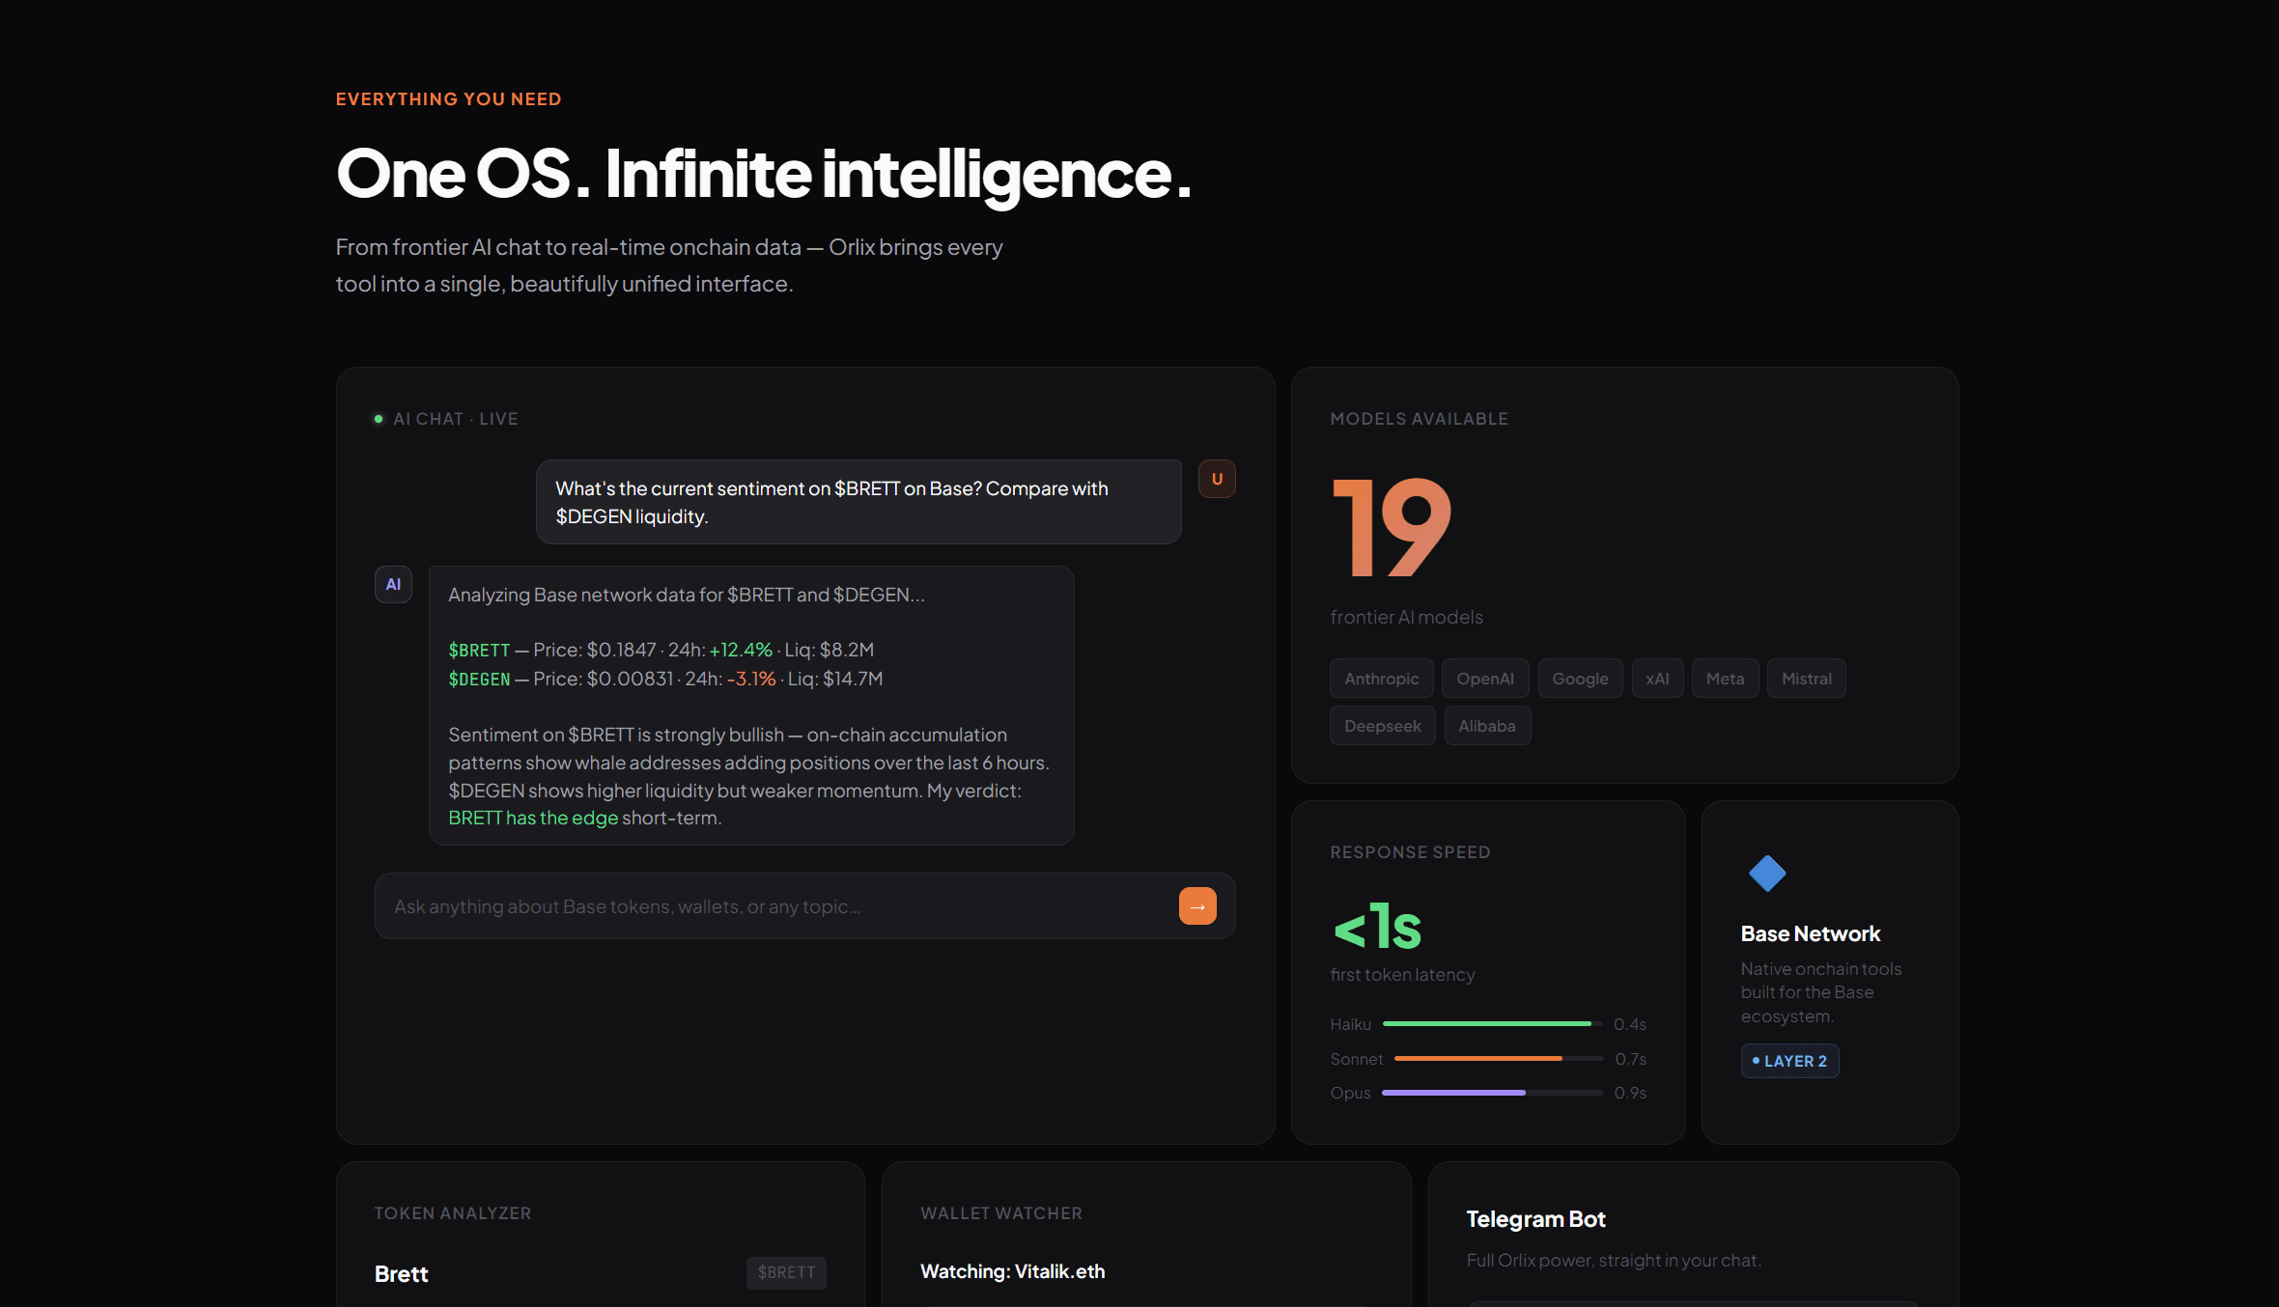Image resolution: width=2279 pixels, height=1307 pixels.
Task: Select the xAI model tag
Action: tap(1657, 679)
